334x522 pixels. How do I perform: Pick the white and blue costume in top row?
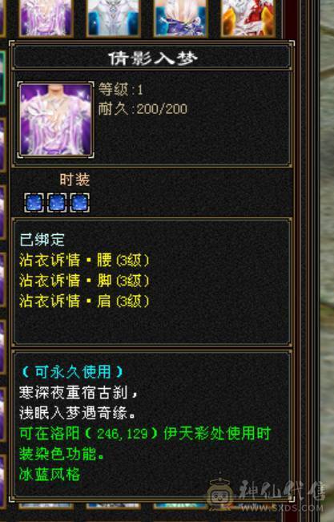point(113,18)
